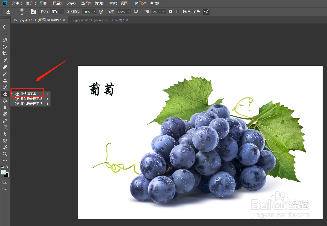Select the Quick Selection tool
The image size is (327, 226).
point(5,47)
